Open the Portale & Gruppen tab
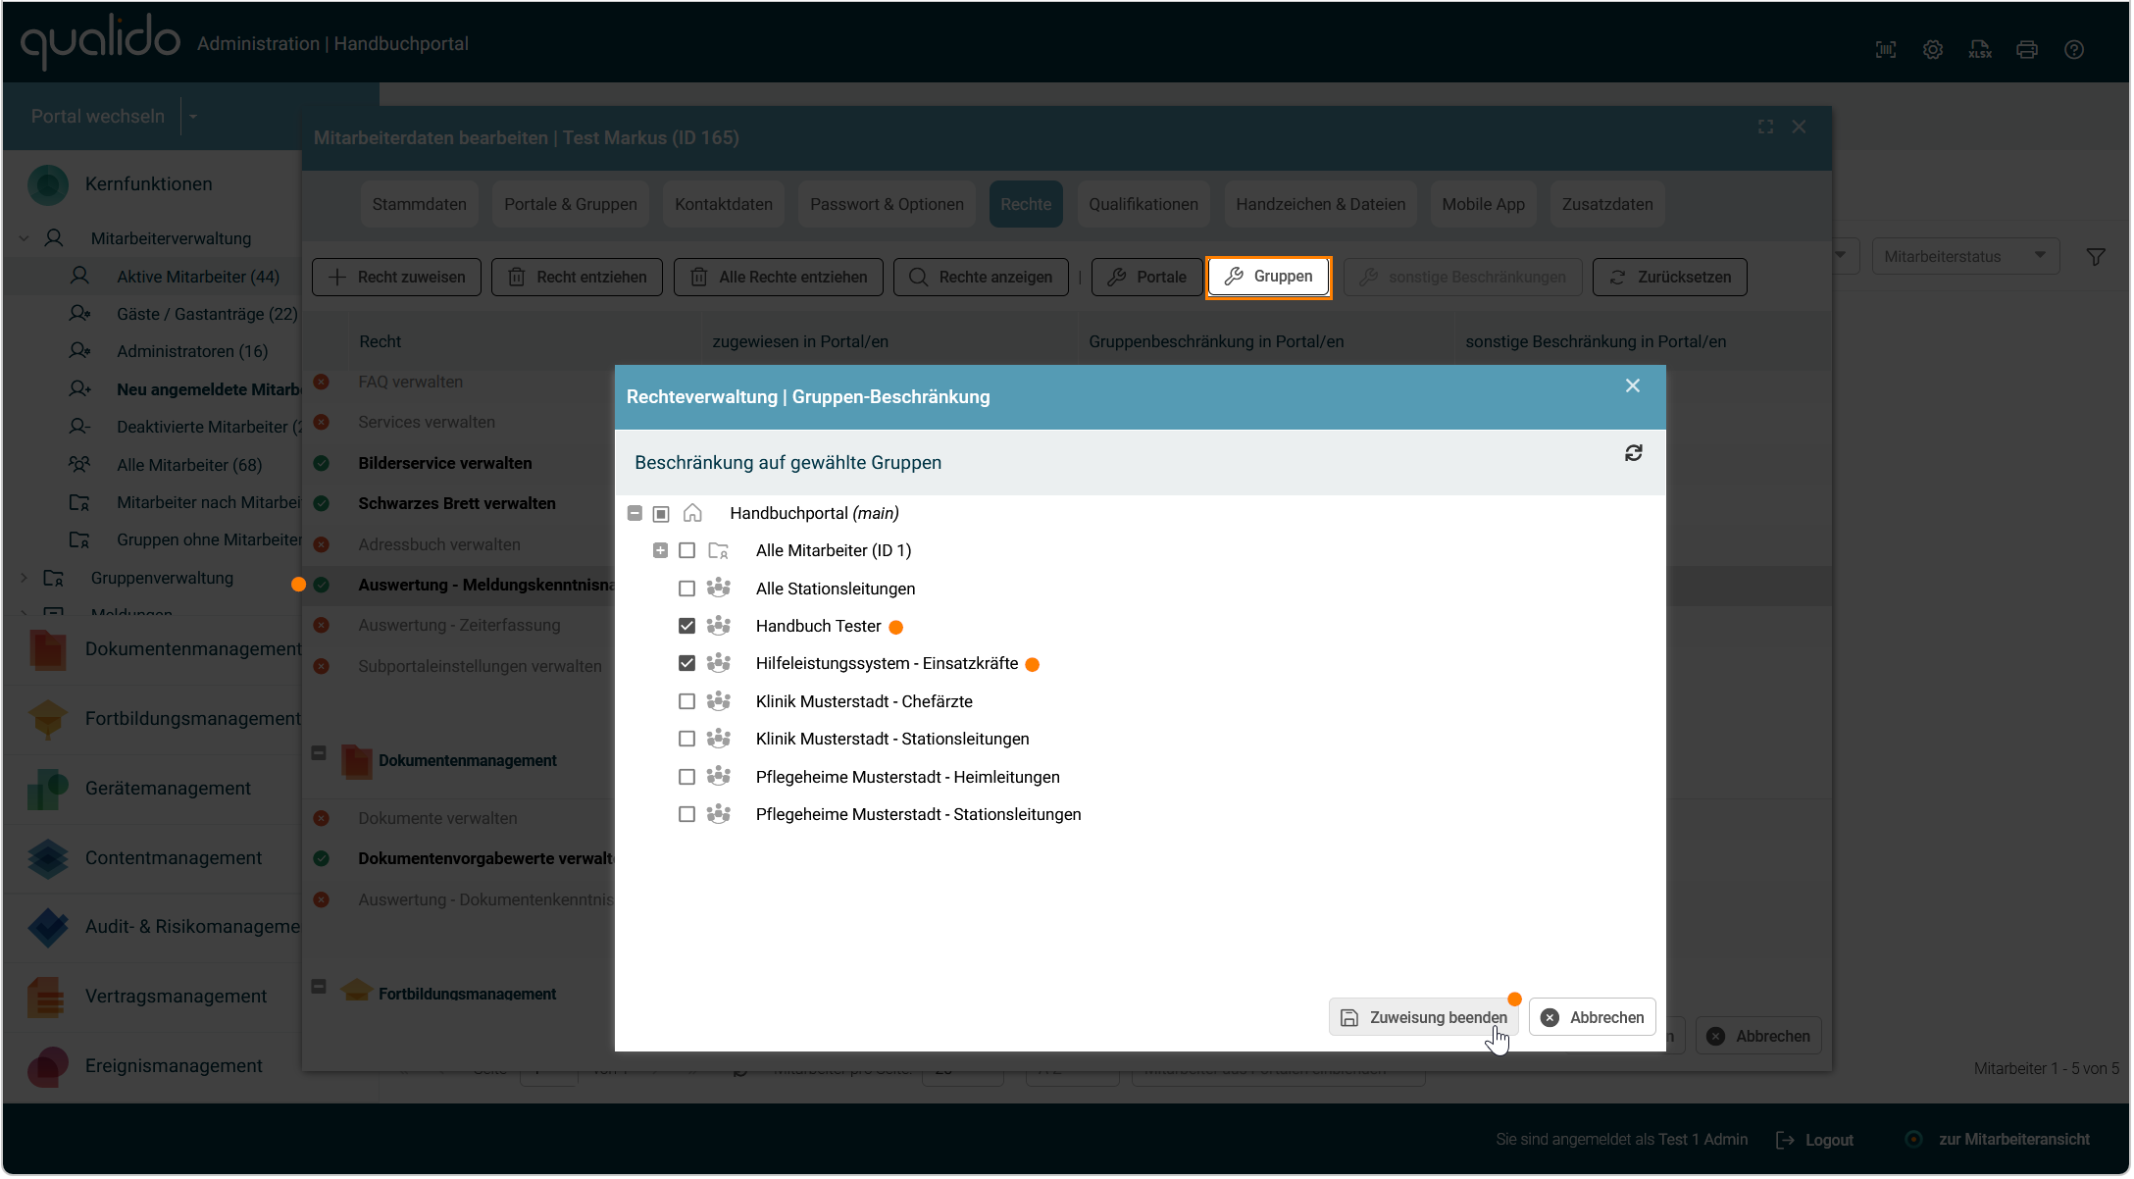 (x=570, y=204)
